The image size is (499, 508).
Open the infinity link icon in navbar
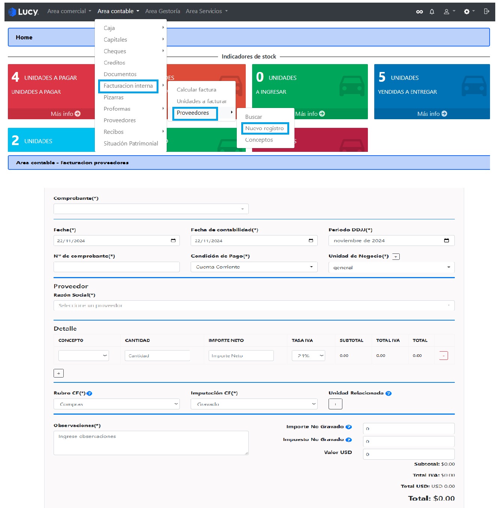pos(420,12)
